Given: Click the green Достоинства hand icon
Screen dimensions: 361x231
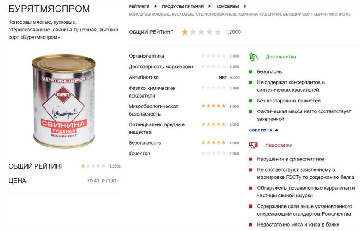Looking at the screenshot, I should pos(254,57).
